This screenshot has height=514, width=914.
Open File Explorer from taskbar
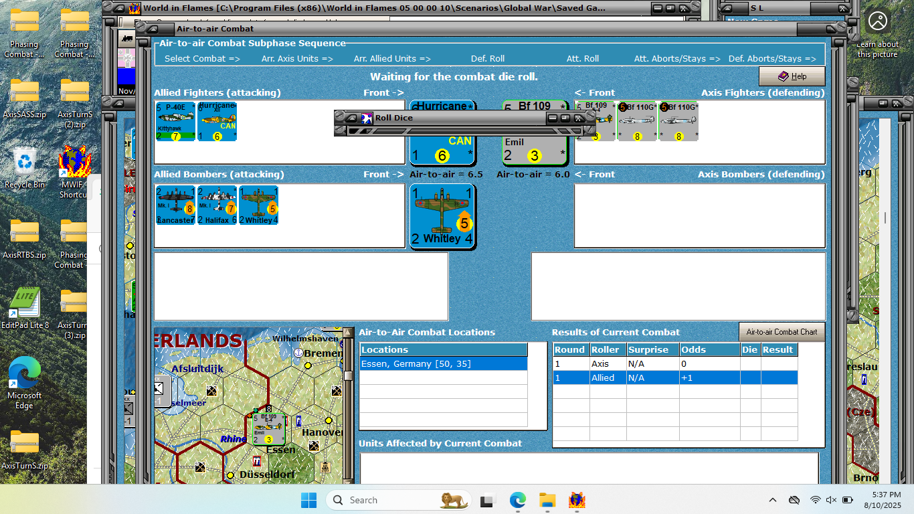coord(547,500)
